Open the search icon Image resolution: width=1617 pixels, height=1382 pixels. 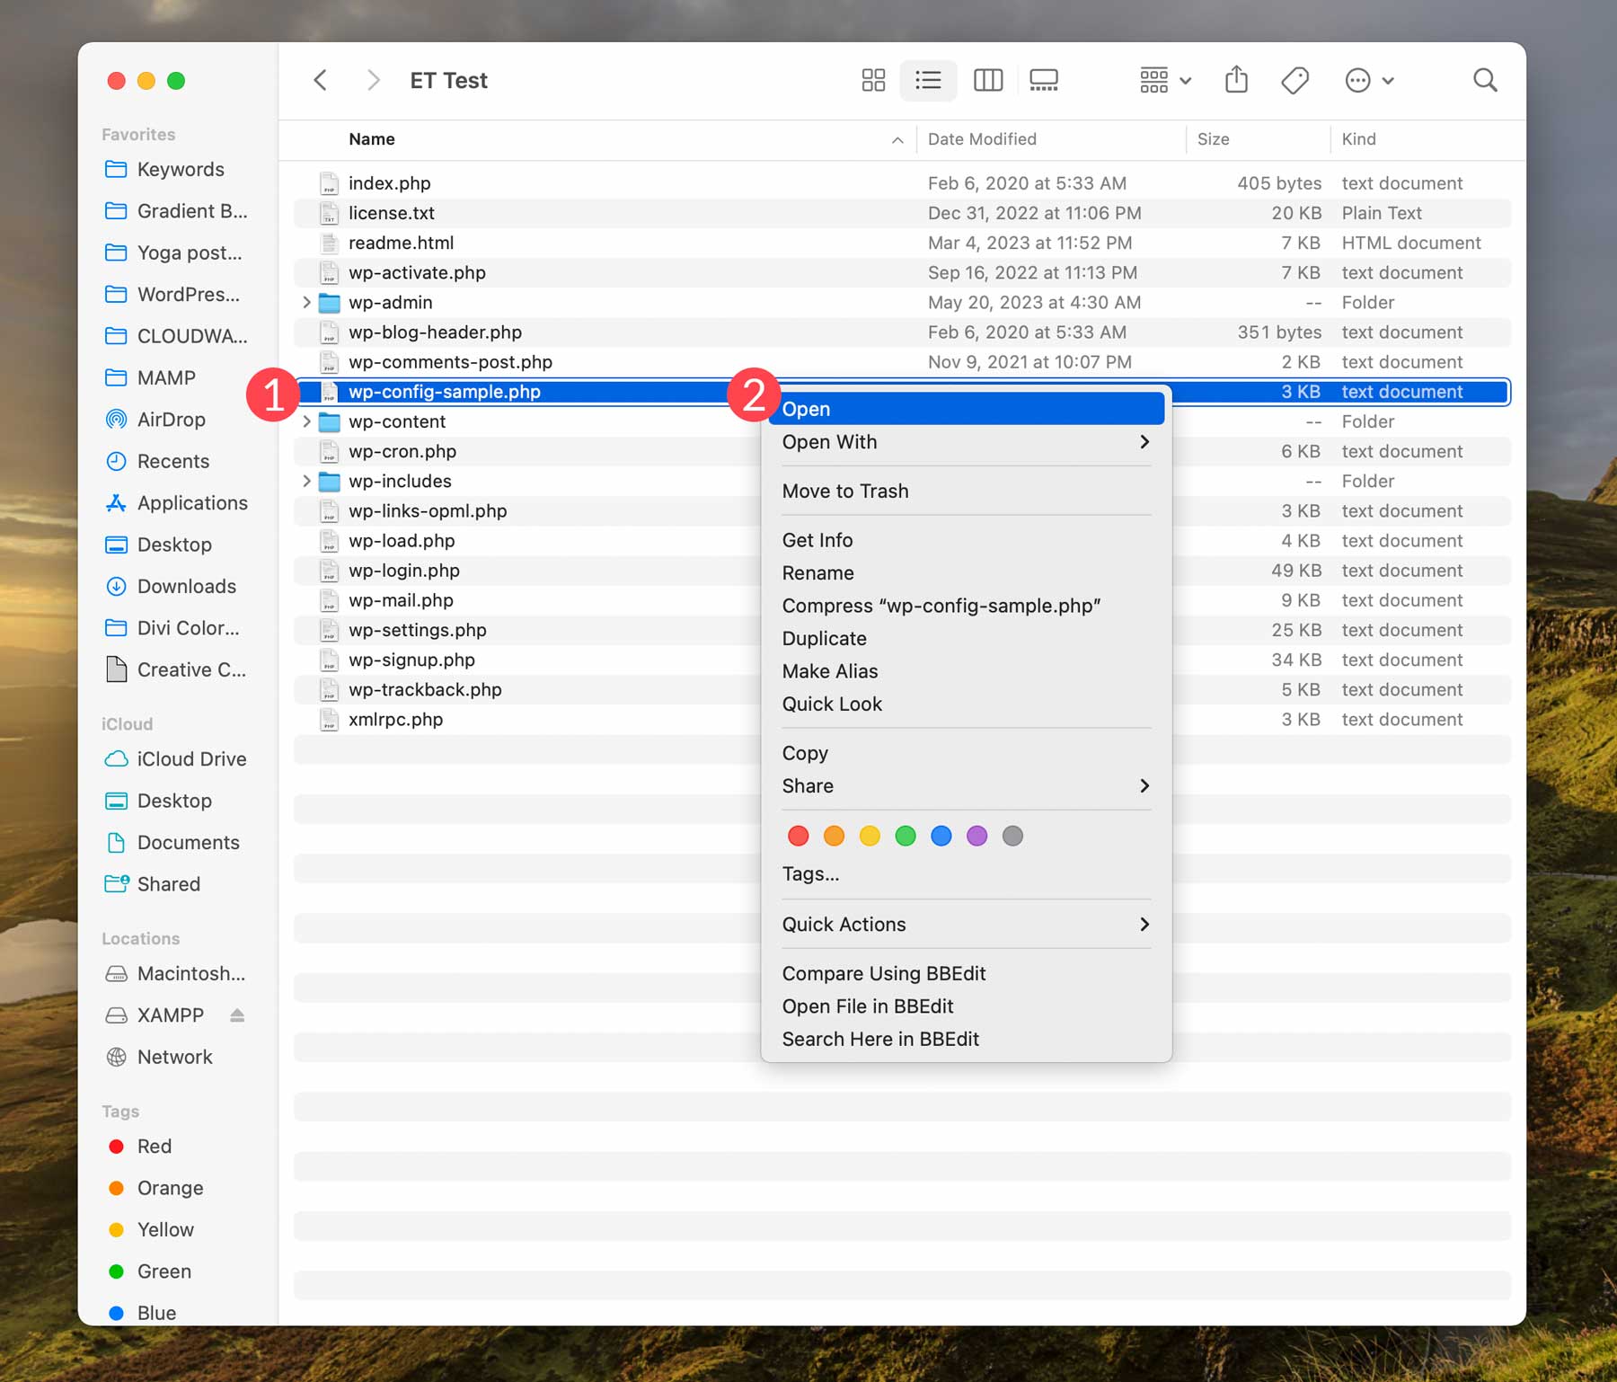coord(1485,80)
